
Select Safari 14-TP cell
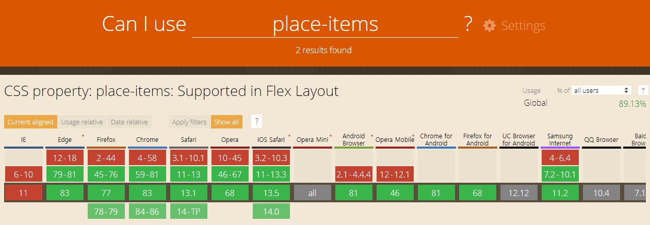tap(188, 211)
